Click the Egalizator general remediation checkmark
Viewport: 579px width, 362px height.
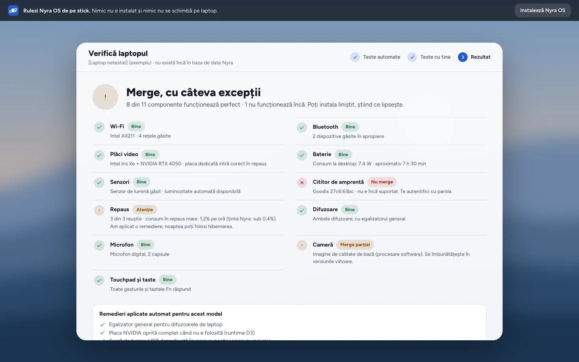point(103,325)
